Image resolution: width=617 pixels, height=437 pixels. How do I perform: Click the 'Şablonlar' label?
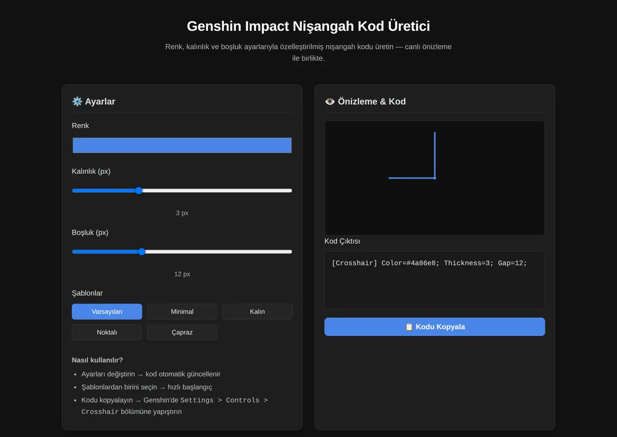coord(87,293)
